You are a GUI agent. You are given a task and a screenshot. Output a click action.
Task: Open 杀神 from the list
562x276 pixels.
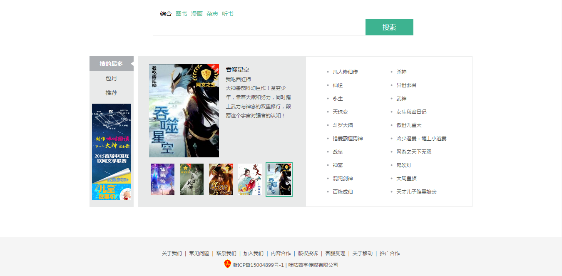(402, 72)
